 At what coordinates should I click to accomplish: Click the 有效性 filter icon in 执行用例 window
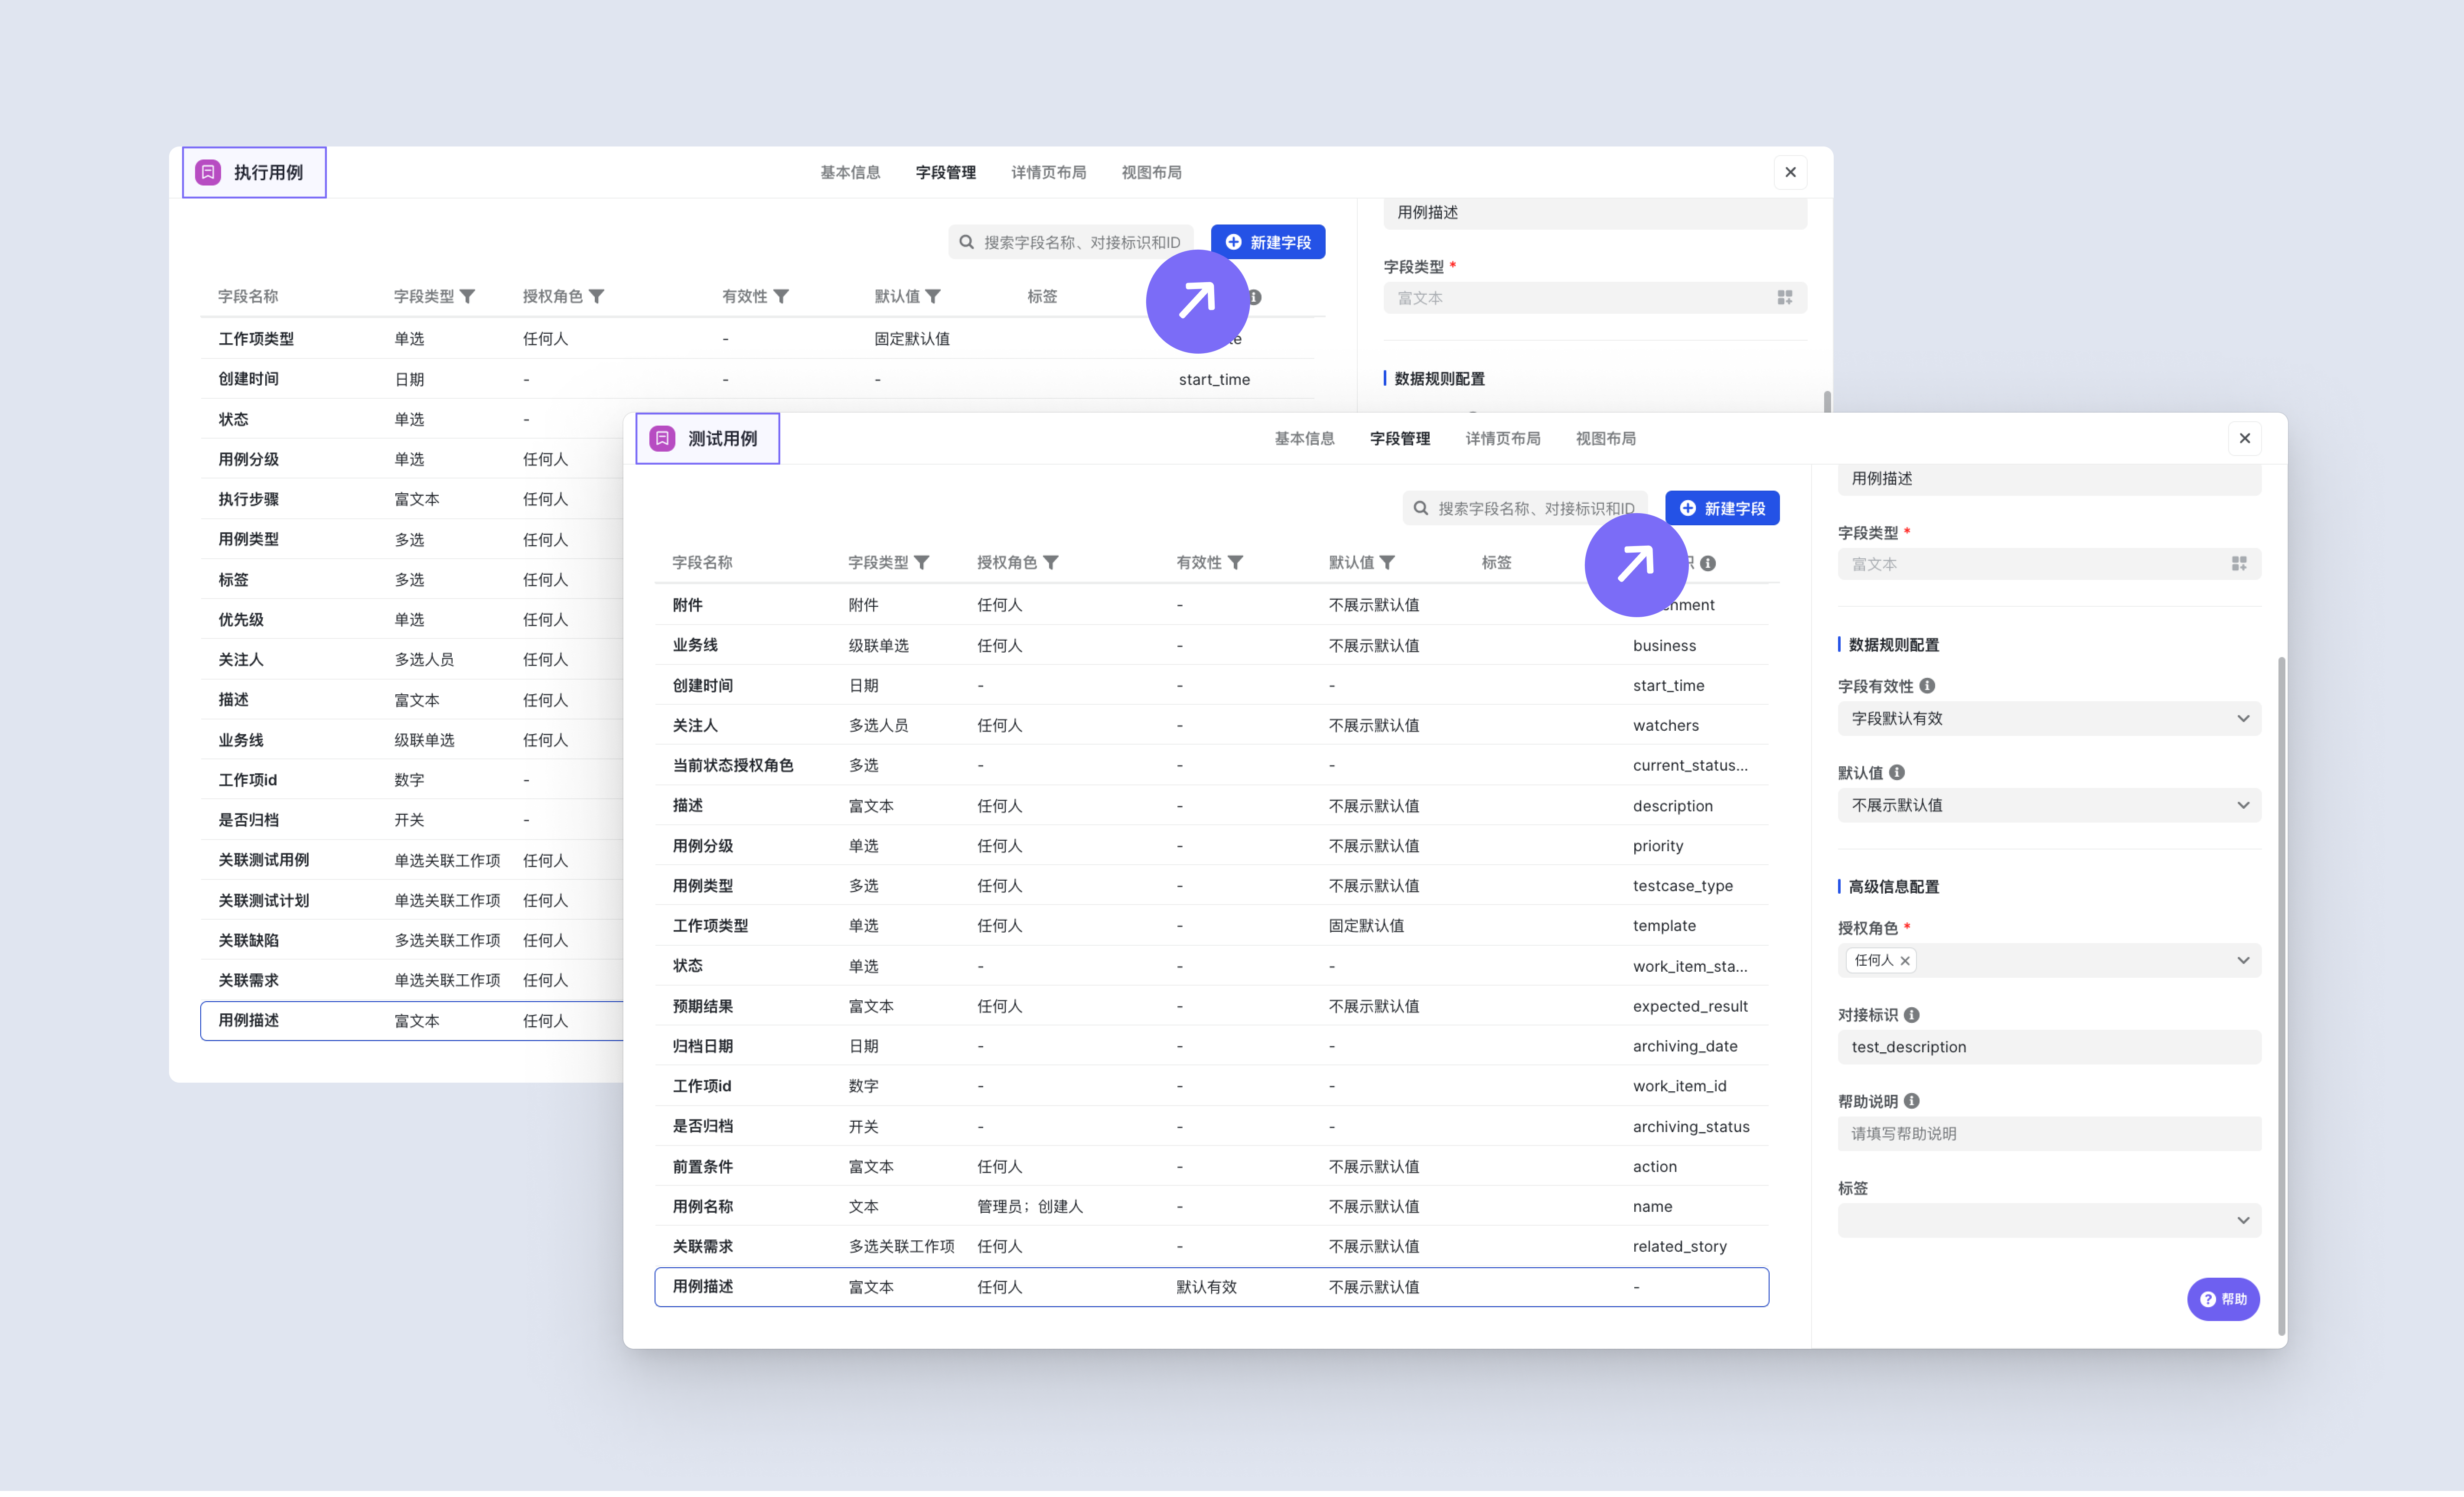(782, 297)
